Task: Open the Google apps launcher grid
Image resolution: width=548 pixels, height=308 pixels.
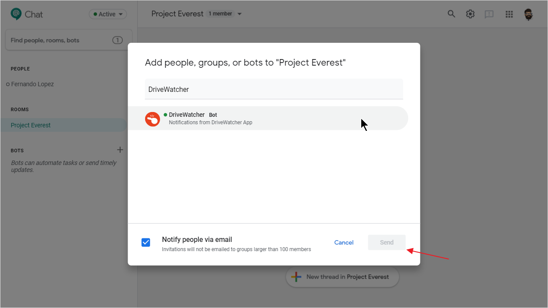Action: click(509, 14)
